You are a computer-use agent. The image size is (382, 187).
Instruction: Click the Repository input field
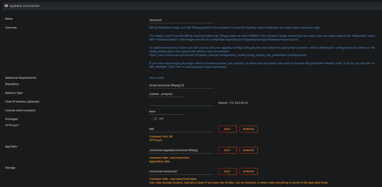[181, 85]
